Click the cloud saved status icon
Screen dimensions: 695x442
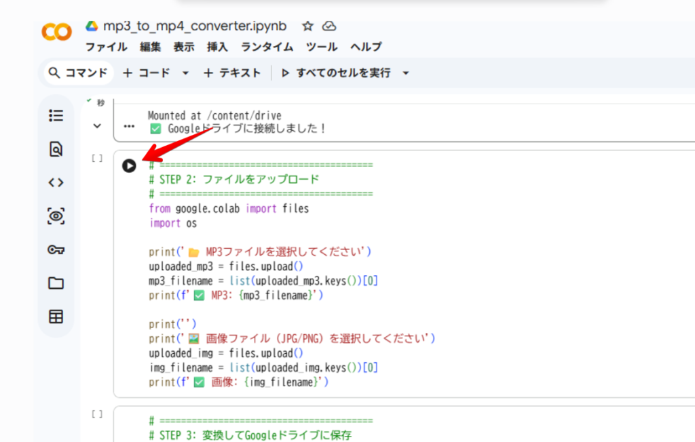[329, 26]
